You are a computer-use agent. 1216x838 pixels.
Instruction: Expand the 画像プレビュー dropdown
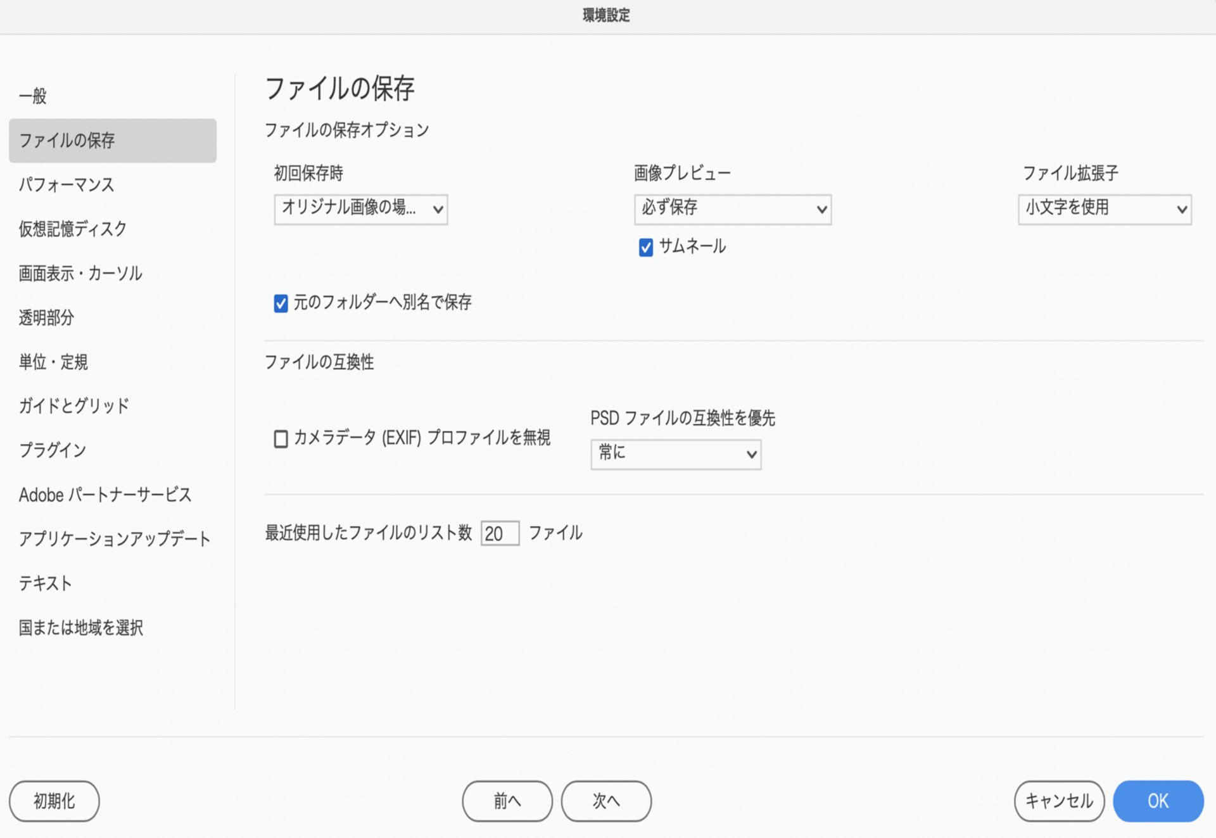(732, 209)
